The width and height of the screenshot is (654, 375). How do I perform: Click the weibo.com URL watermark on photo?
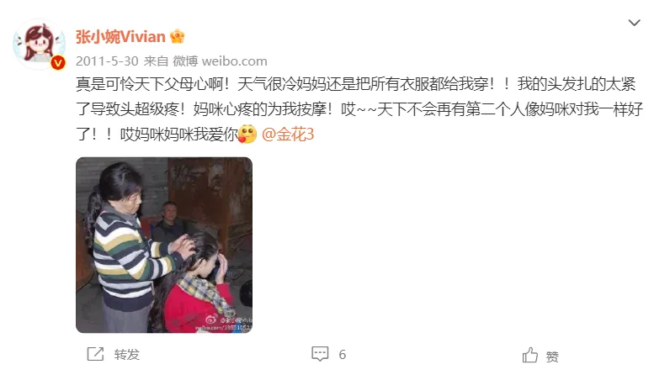(x=223, y=328)
